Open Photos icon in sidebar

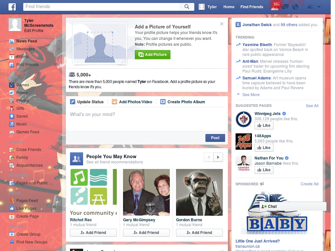[x=12, y=101]
